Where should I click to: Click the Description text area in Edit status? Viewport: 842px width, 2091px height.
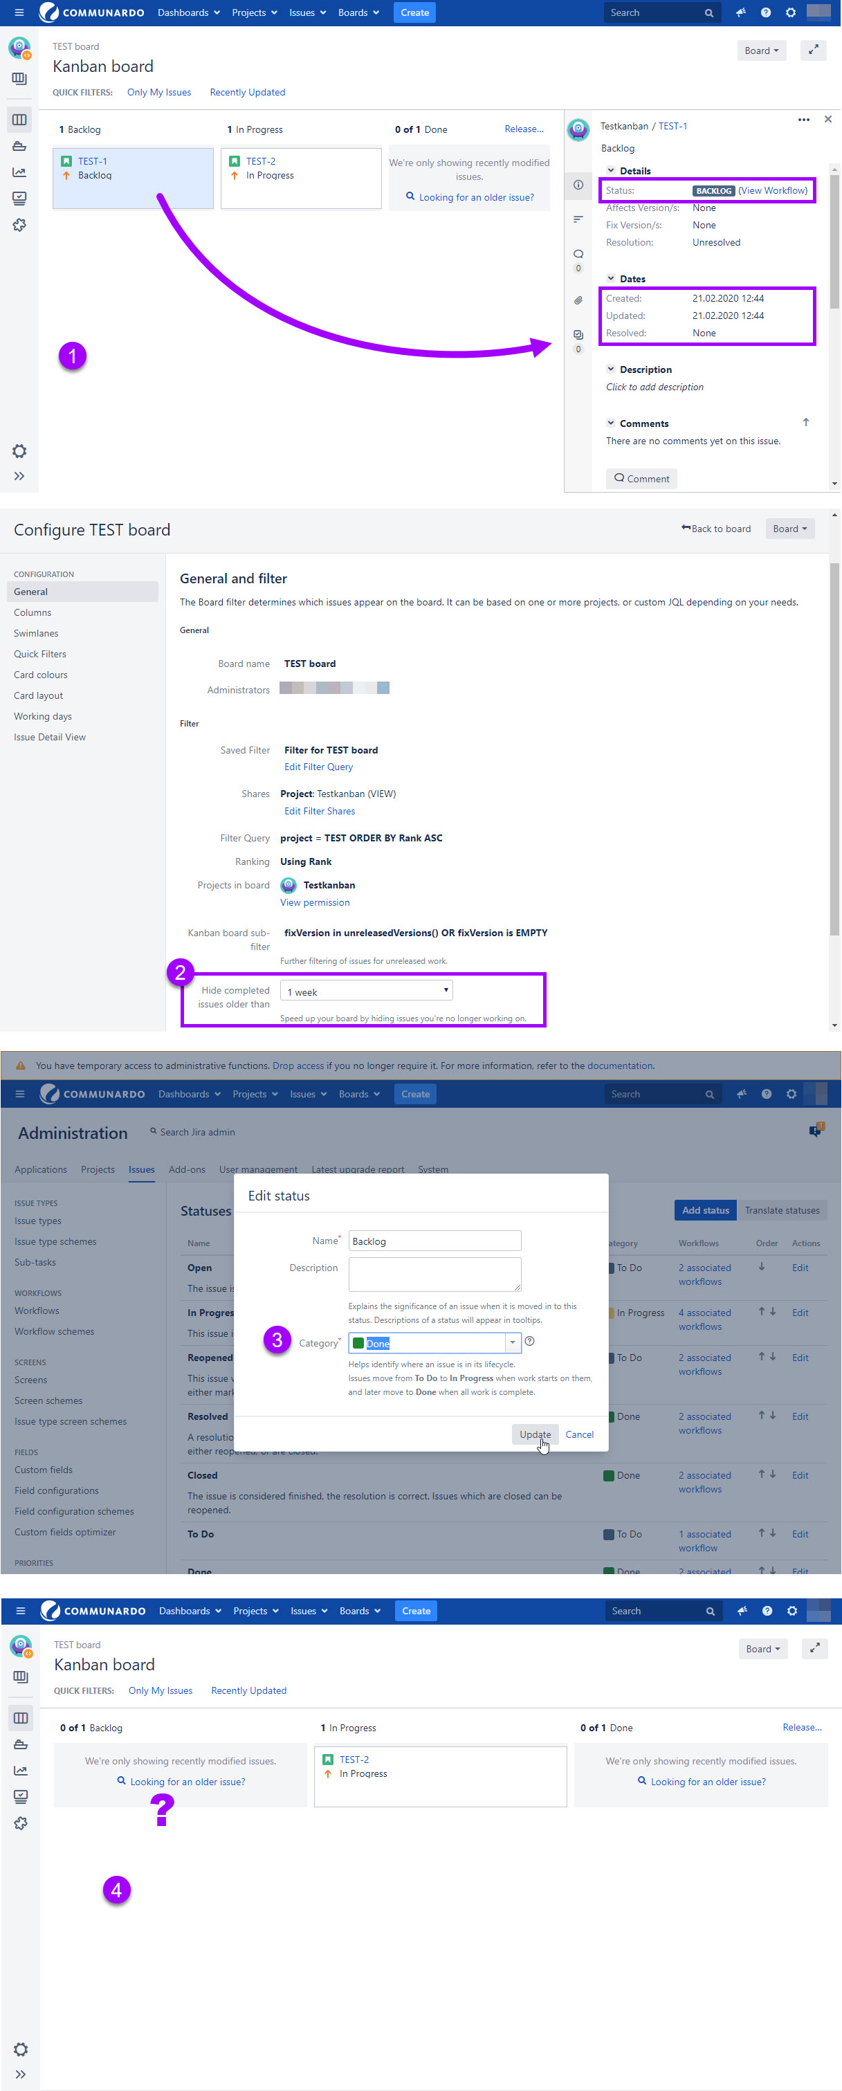point(434,1275)
